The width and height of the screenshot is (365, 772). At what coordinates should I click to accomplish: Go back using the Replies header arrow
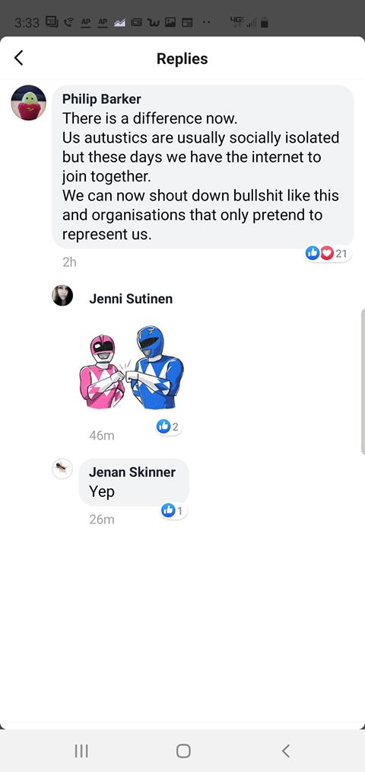[19, 58]
